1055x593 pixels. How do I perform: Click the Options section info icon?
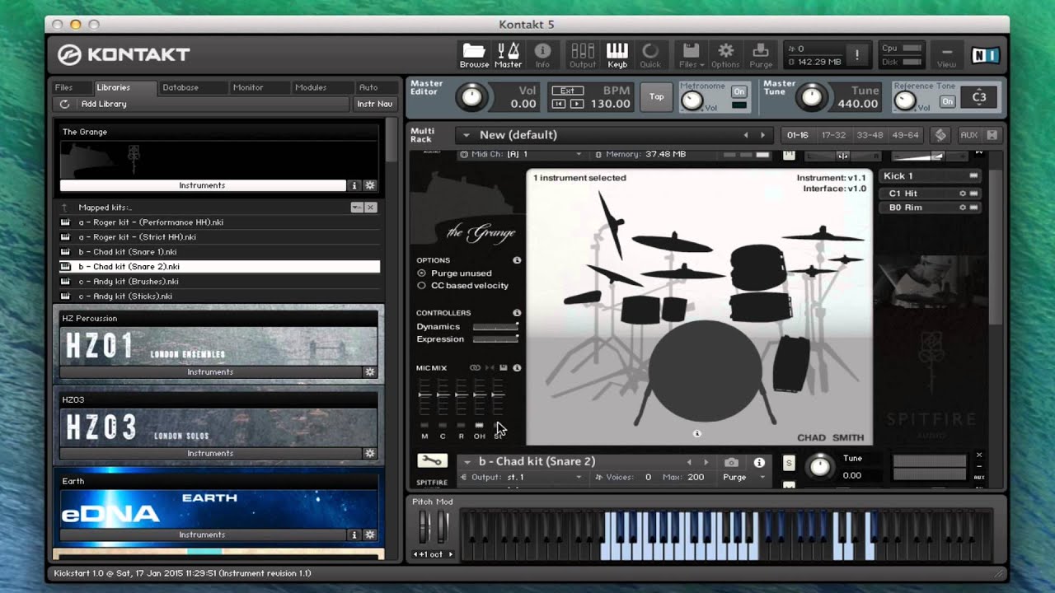[x=517, y=260]
